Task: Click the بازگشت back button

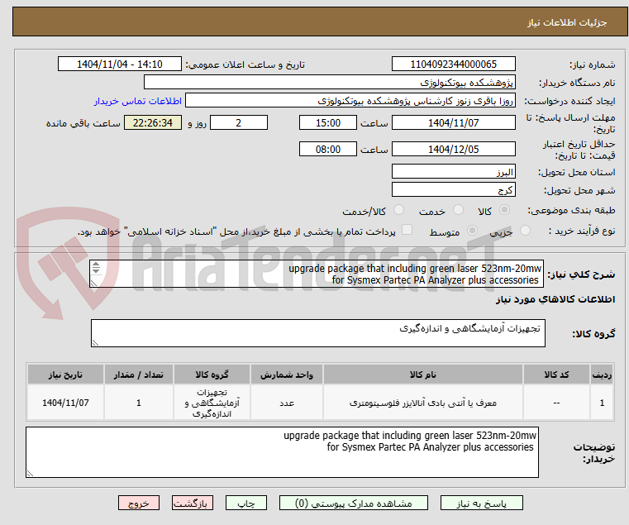Action: (193, 503)
